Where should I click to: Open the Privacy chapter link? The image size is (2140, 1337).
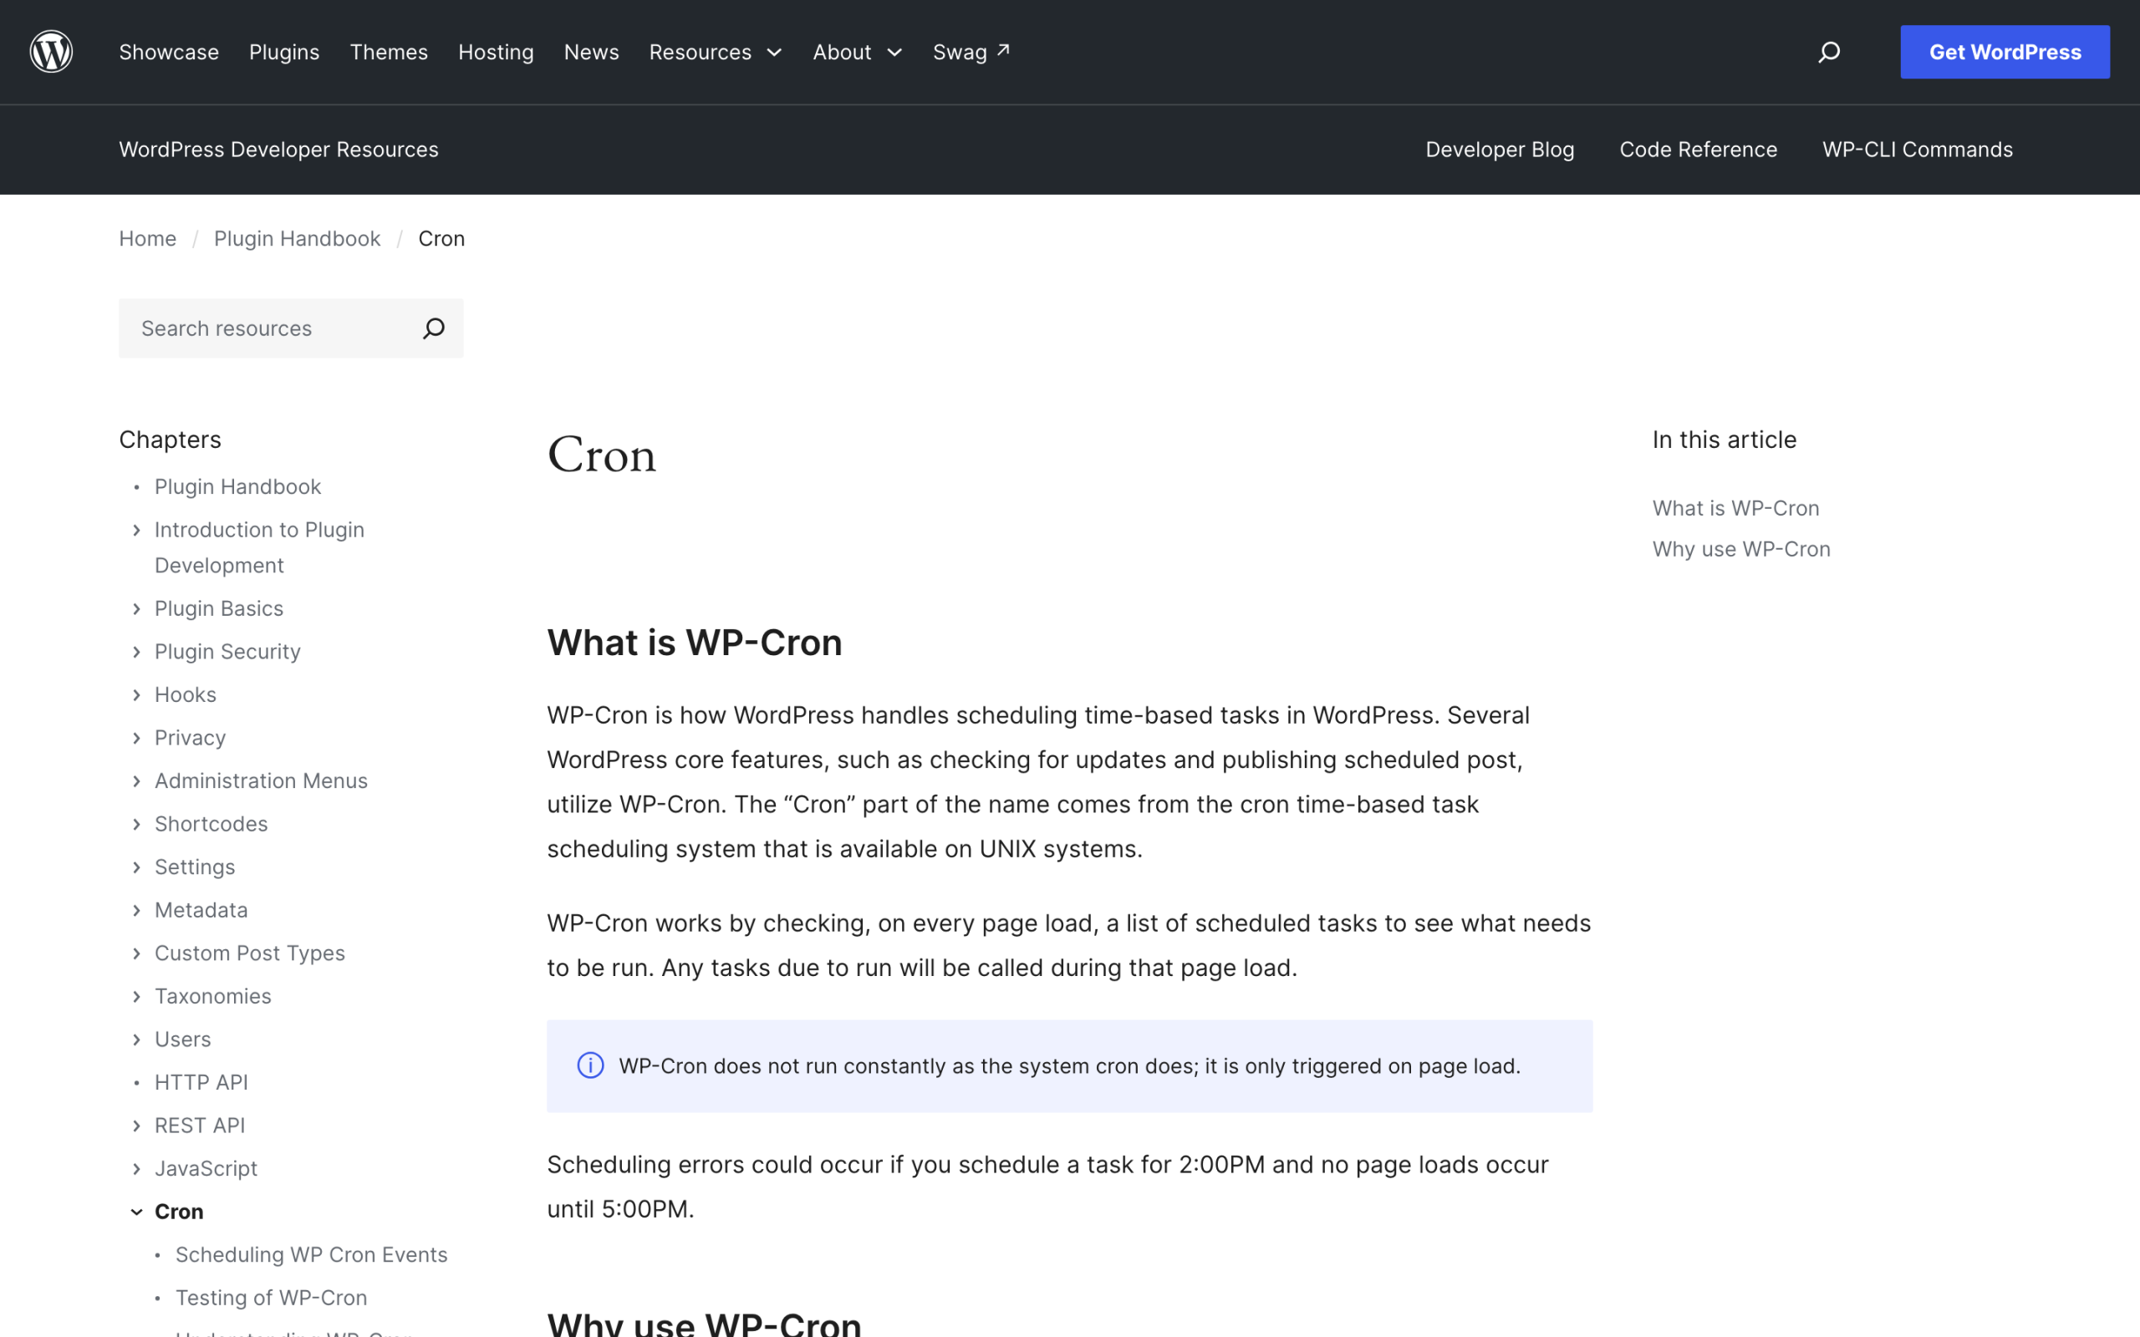tap(190, 738)
